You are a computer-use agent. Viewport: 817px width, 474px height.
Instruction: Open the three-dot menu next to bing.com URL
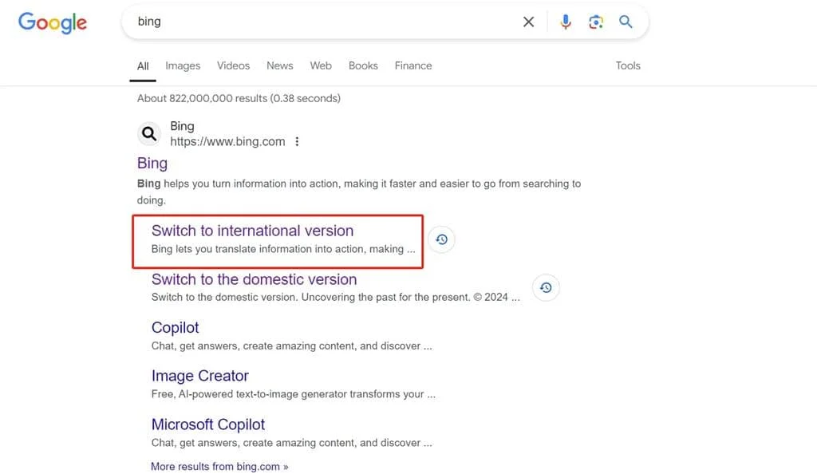pyautogui.click(x=297, y=142)
